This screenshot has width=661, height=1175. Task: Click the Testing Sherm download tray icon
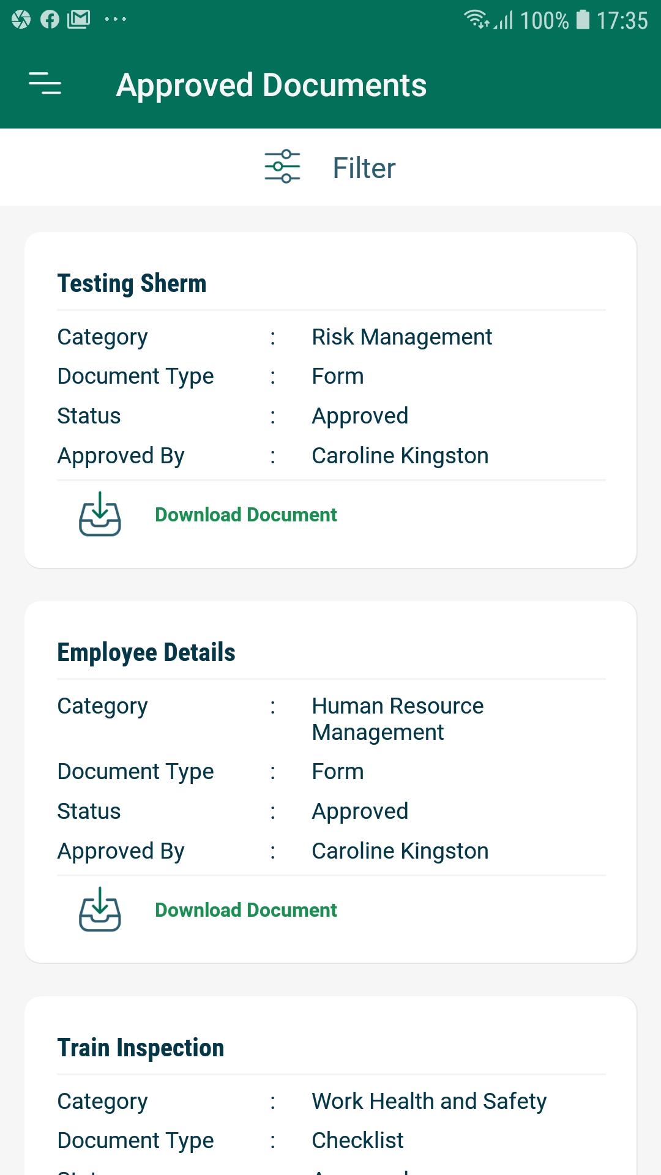pyautogui.click(x=100, y=515)
